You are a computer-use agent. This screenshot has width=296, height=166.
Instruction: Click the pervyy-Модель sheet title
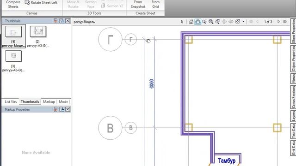tap(84, 22)
